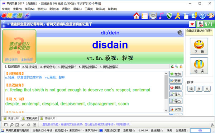Mark the word correct with 正确 button

point(199,46)
